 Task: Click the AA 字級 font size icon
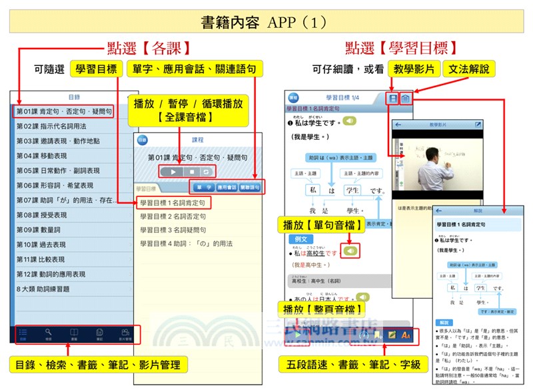[x=406, y=335]
